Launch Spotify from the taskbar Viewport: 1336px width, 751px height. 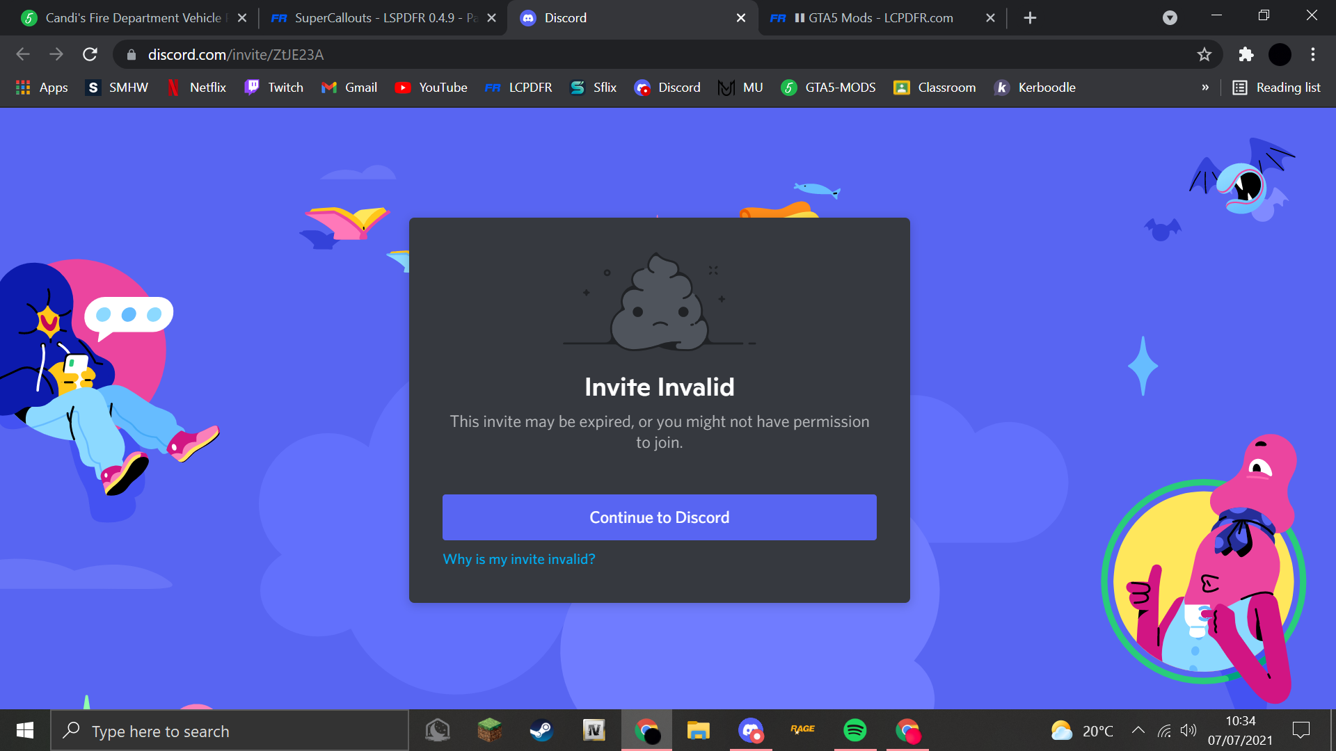coord(854,730)
